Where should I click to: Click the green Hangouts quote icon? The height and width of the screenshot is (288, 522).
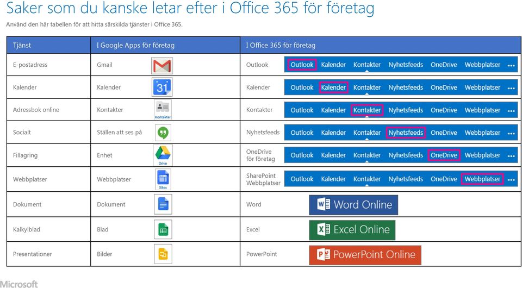[163, 133]
